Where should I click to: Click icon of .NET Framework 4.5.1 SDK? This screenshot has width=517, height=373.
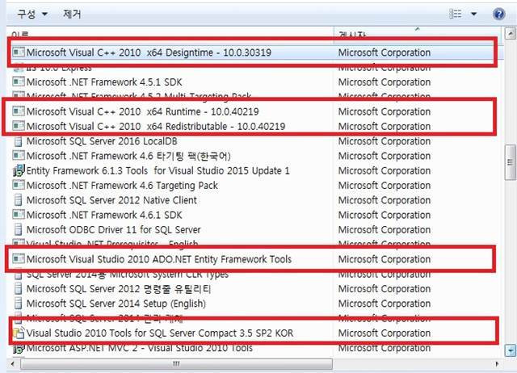(19, 82)
